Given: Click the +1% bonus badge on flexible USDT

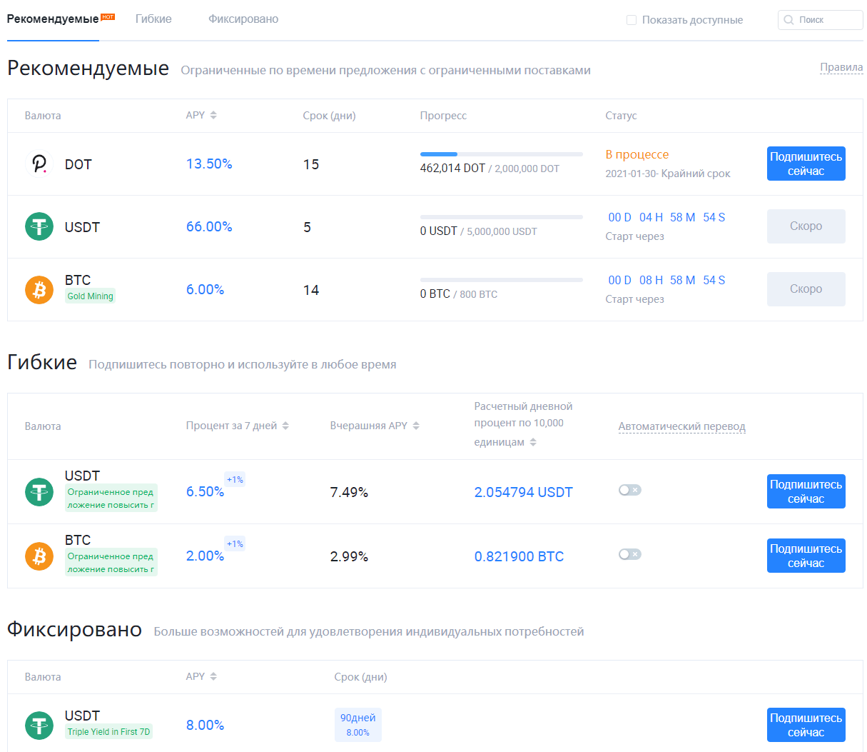Looking at the screenshot, I should tap(235, 480).
